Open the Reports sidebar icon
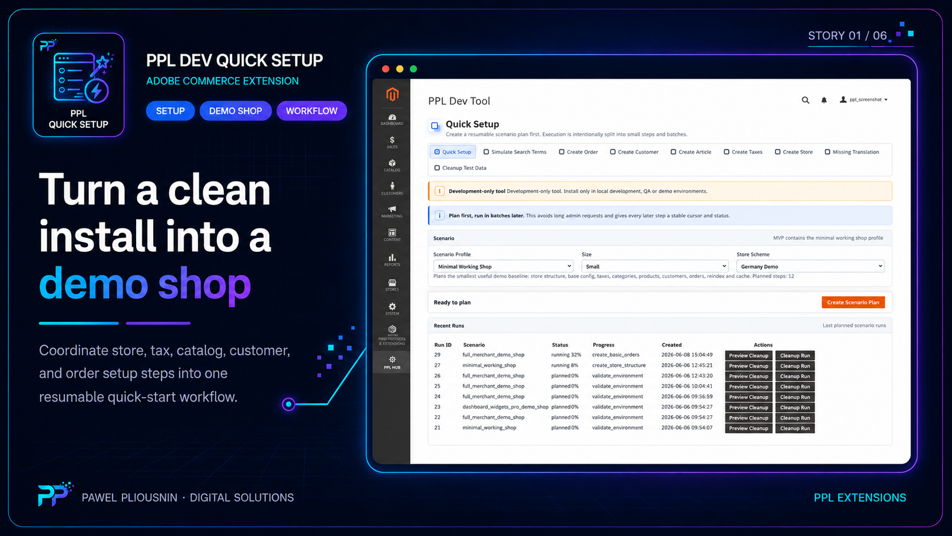Screen dimensions: 952x536 tap(392, 260)
